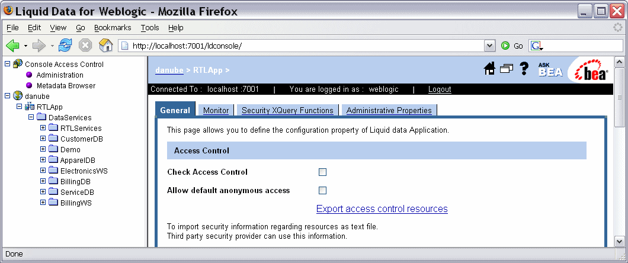This screenshot has width=628, height=263.
Task: Click the vertical scrollbar up arrow
Action: [619, 62]
